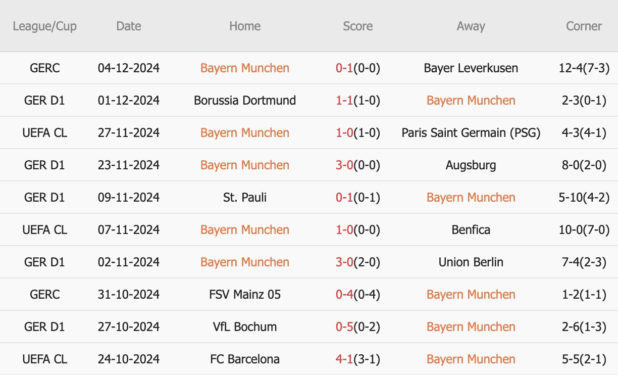Select the VfL Bochum team link
This screenshot has width=618, height=375.
245,327
